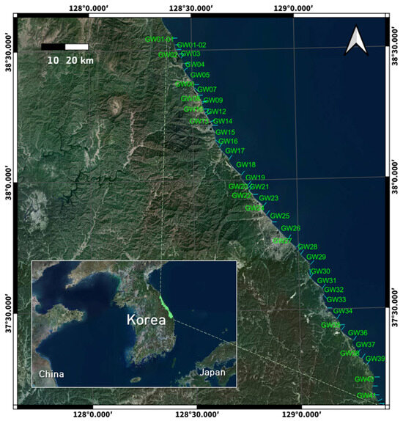Screen dimensions: 403x421
Task: Click the GW41 site label
Action: coord(366,395)
